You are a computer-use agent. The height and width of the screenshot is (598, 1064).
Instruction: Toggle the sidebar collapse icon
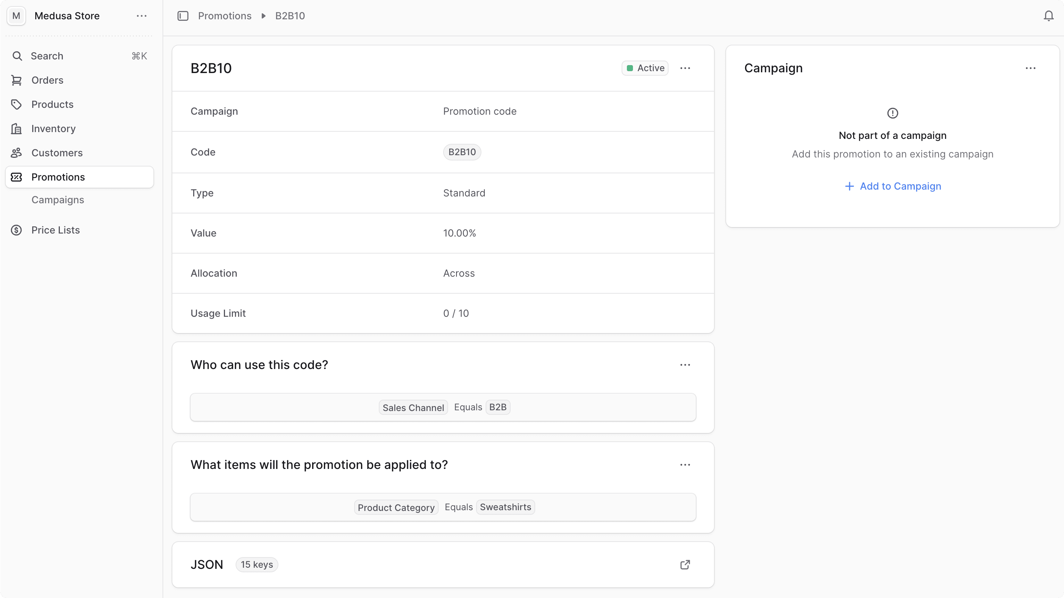[x=183, y=16]
